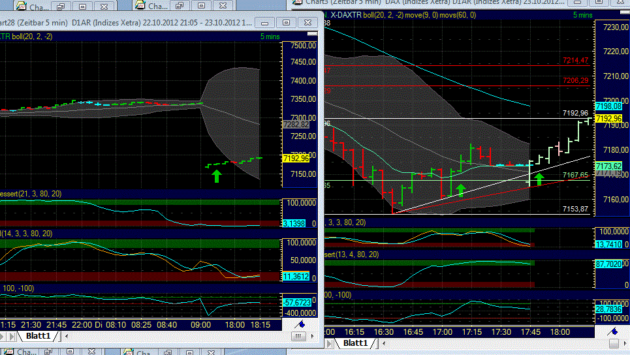Click the grey 7282,82 price tag on the left axis
The image size is (630, 355).
[x=296, y=125]
